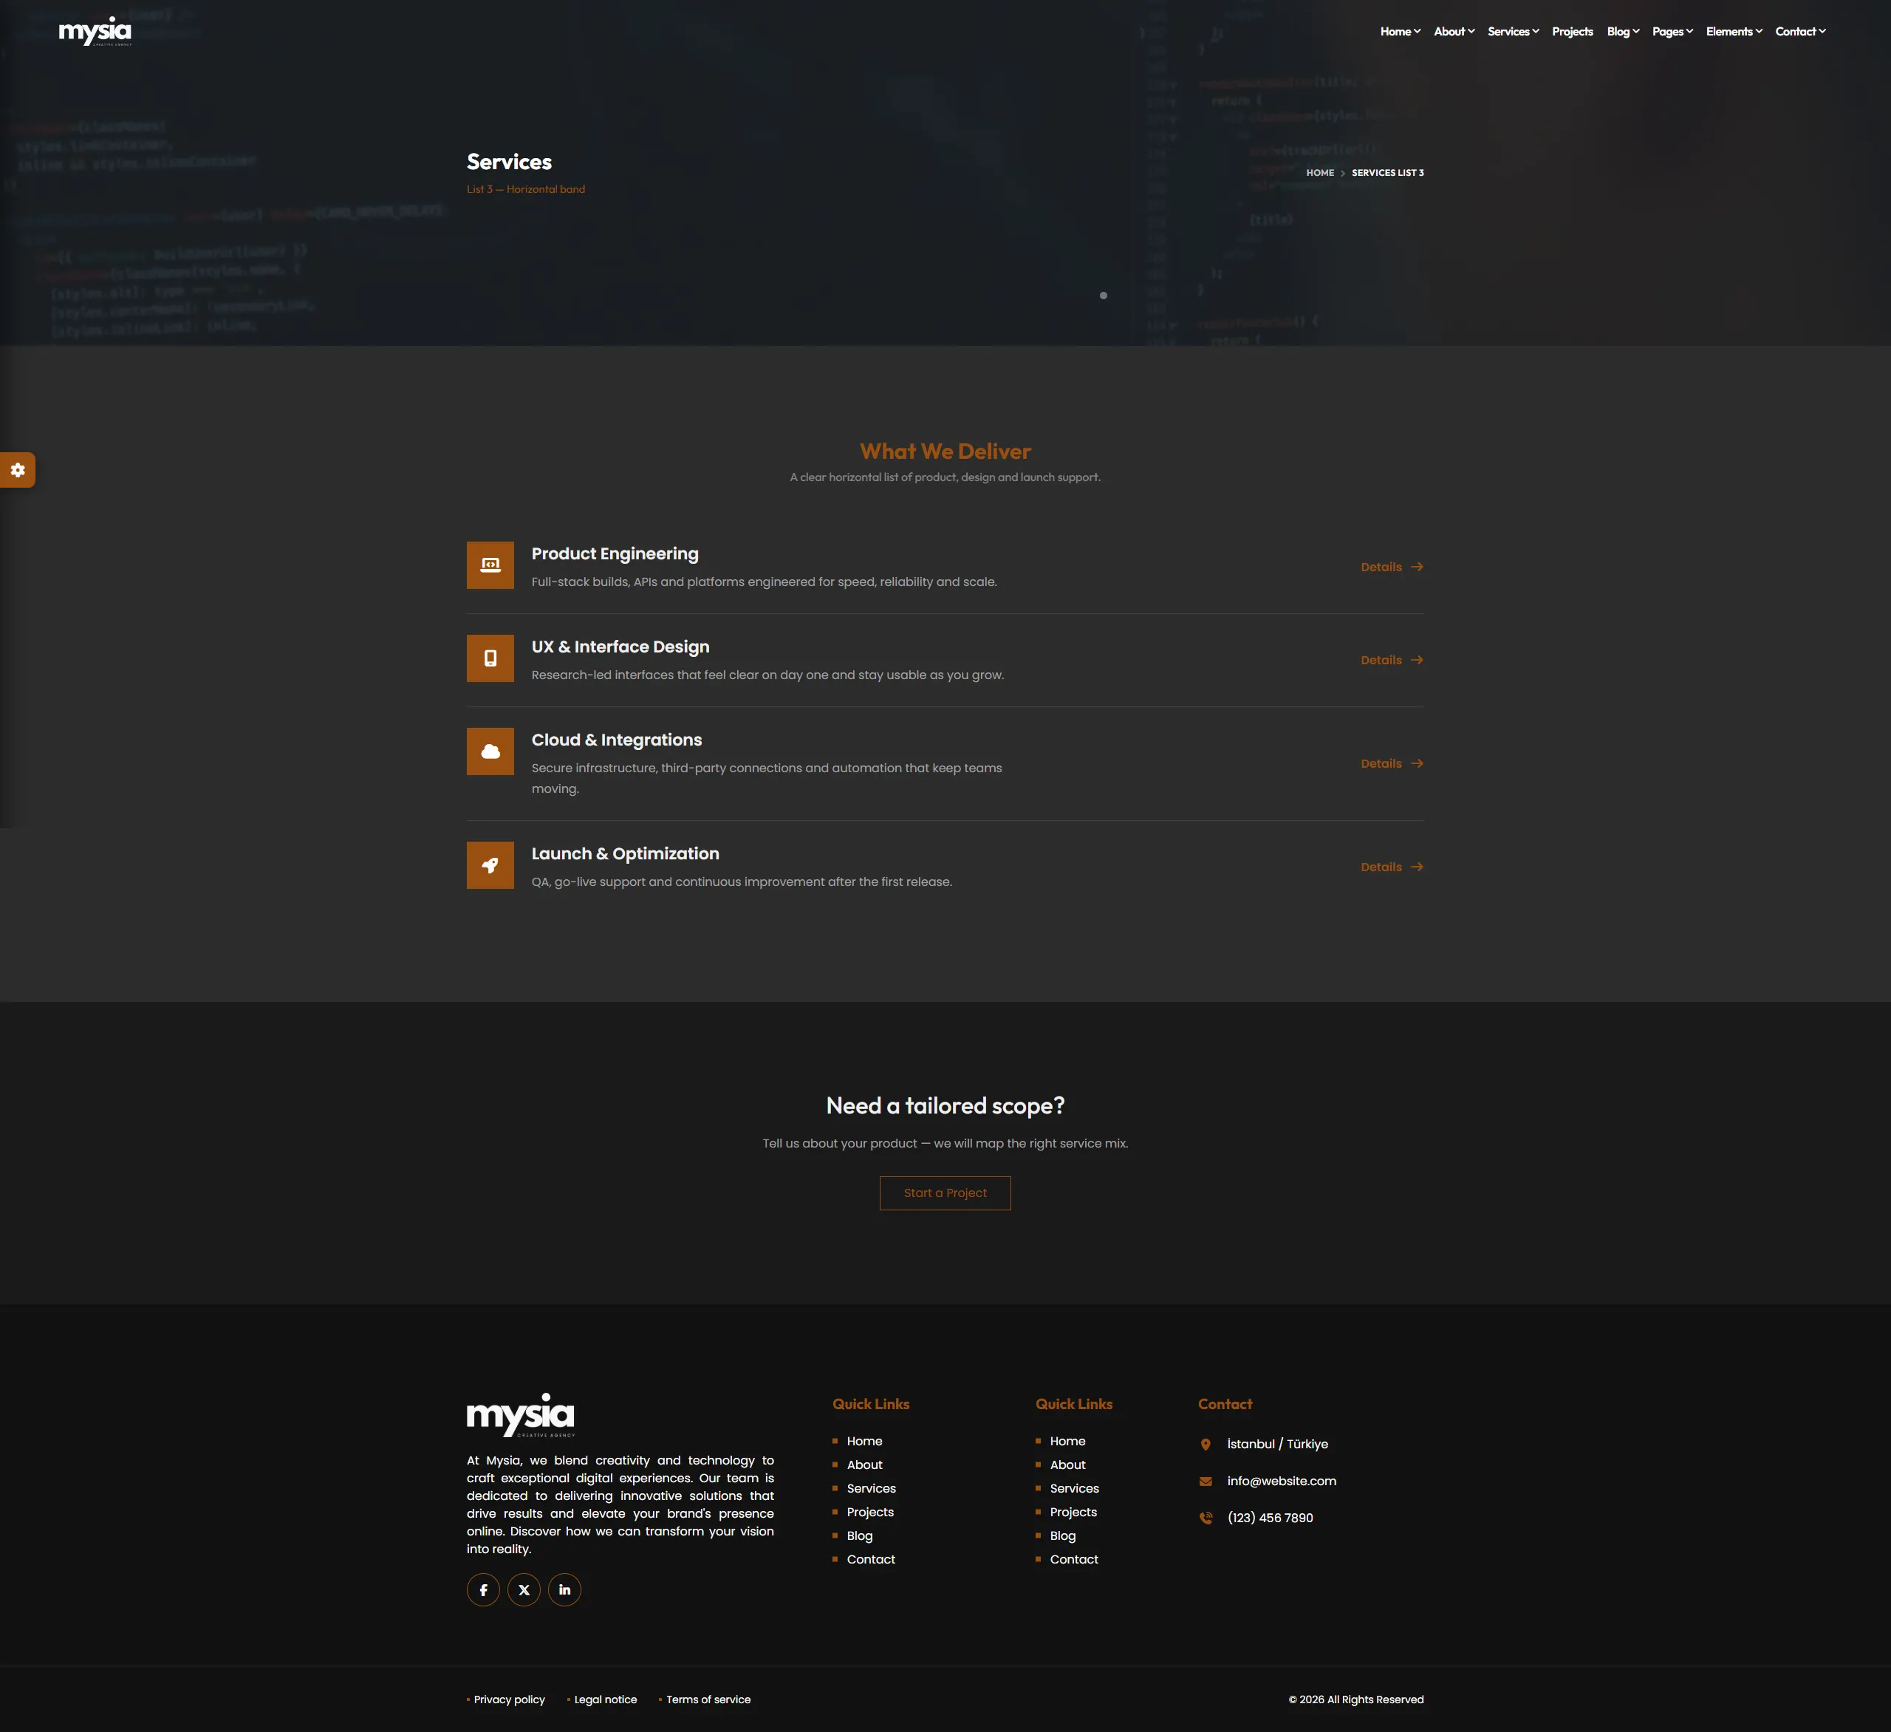Screen dimensions: 1891x1732
Task: Open Blog in second Quick Links column
Action: 1063,1535
